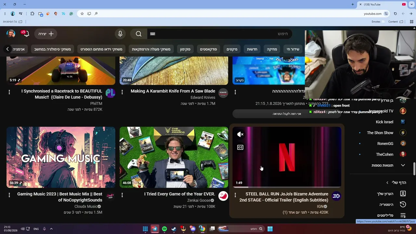Open options for the Karambit Knife video
Image resolution: width=416 pixels, height=234 pixels.
click(122, 92)
